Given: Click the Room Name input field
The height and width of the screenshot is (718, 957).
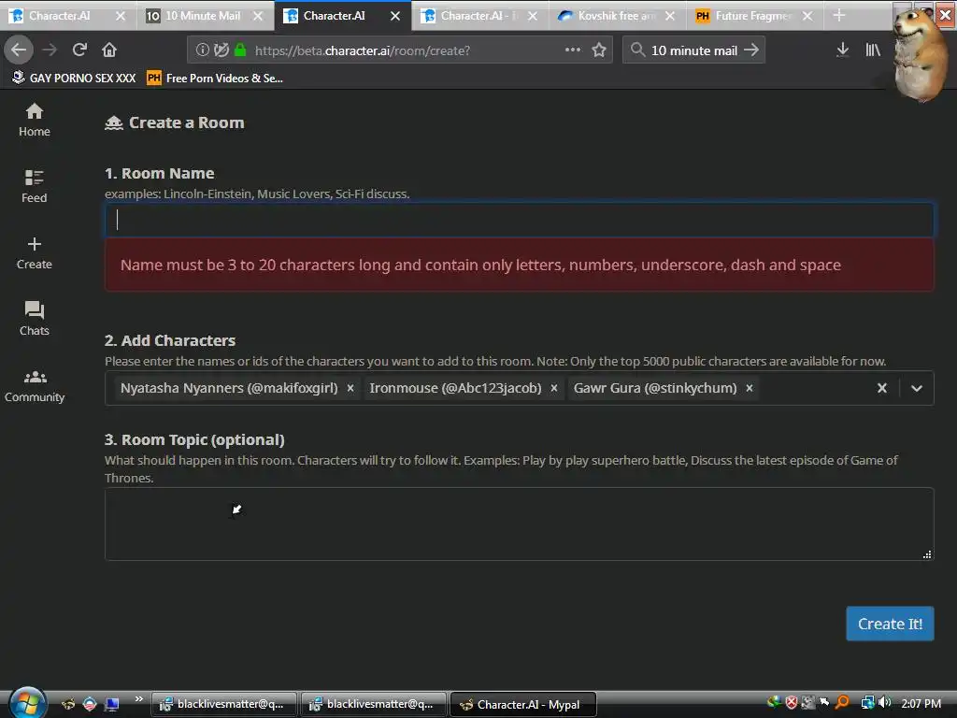Looking at the screenshot, I should [520, 220].
